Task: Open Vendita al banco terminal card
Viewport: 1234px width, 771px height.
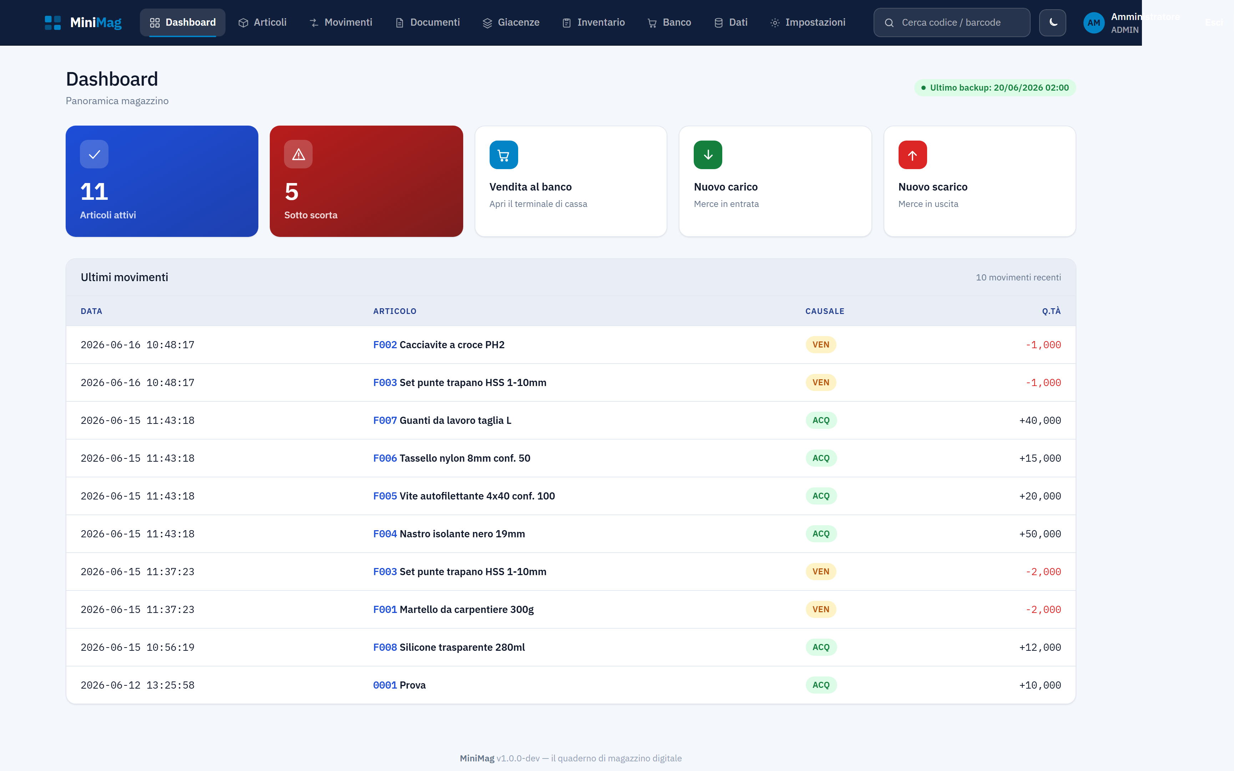Action: click(571, 181)
